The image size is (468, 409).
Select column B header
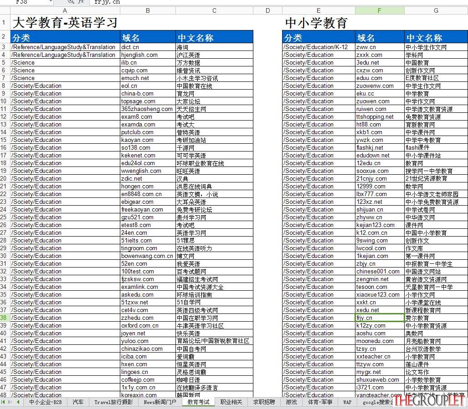[x=148, y=10]
